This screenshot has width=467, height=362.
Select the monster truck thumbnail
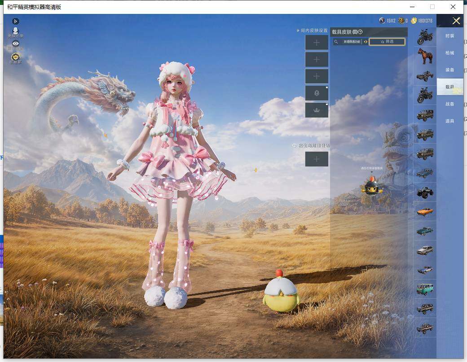pos(425,192)
